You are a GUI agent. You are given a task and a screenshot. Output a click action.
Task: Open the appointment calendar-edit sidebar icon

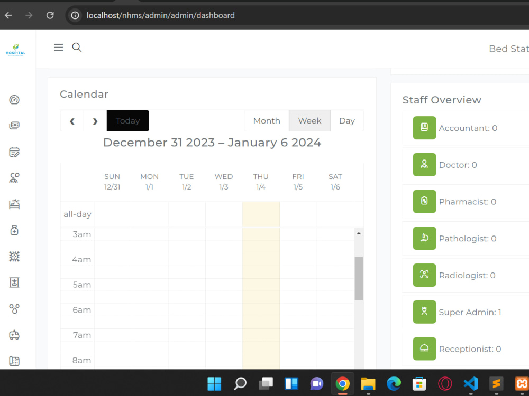[14, 152]
